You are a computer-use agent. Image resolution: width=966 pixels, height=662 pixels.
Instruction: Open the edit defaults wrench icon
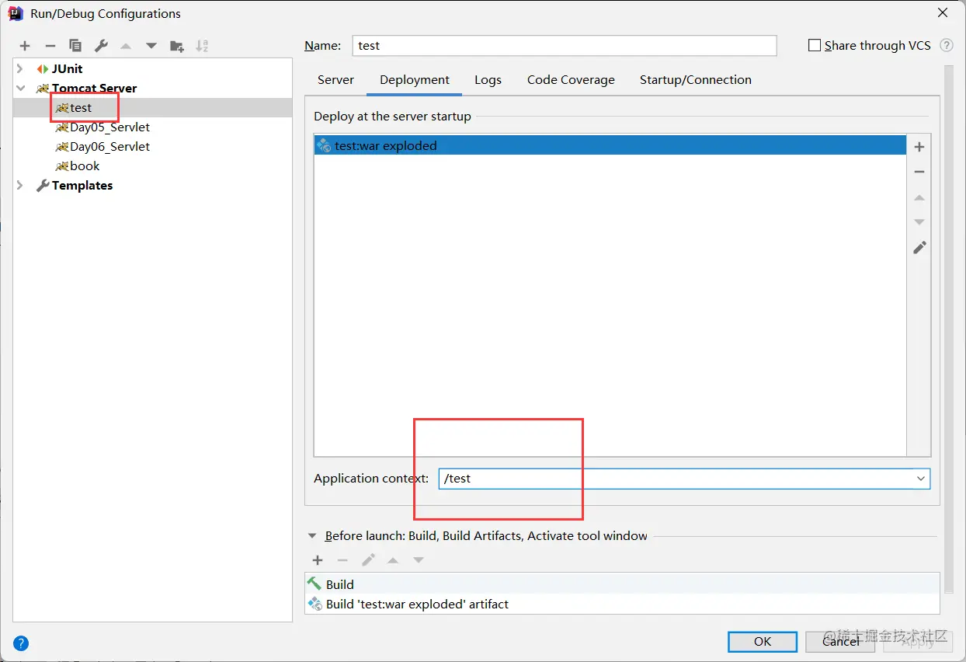click(x=101, y=46)
